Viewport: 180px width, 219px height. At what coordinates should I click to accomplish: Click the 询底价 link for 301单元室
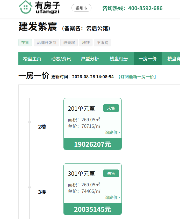[112, 197]
